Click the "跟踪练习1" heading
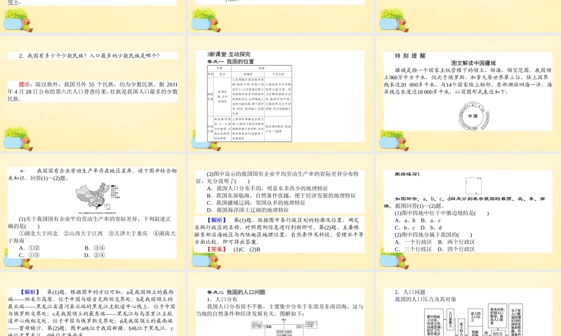Viewport: 561px width, 336px height. pos(407,174)
